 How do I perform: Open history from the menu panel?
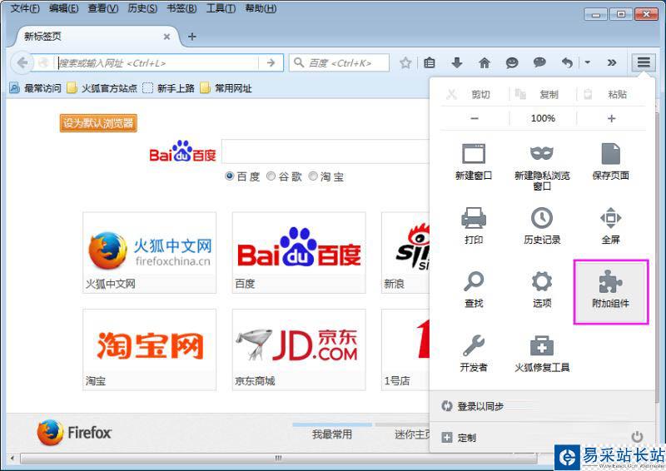point(542,226)
